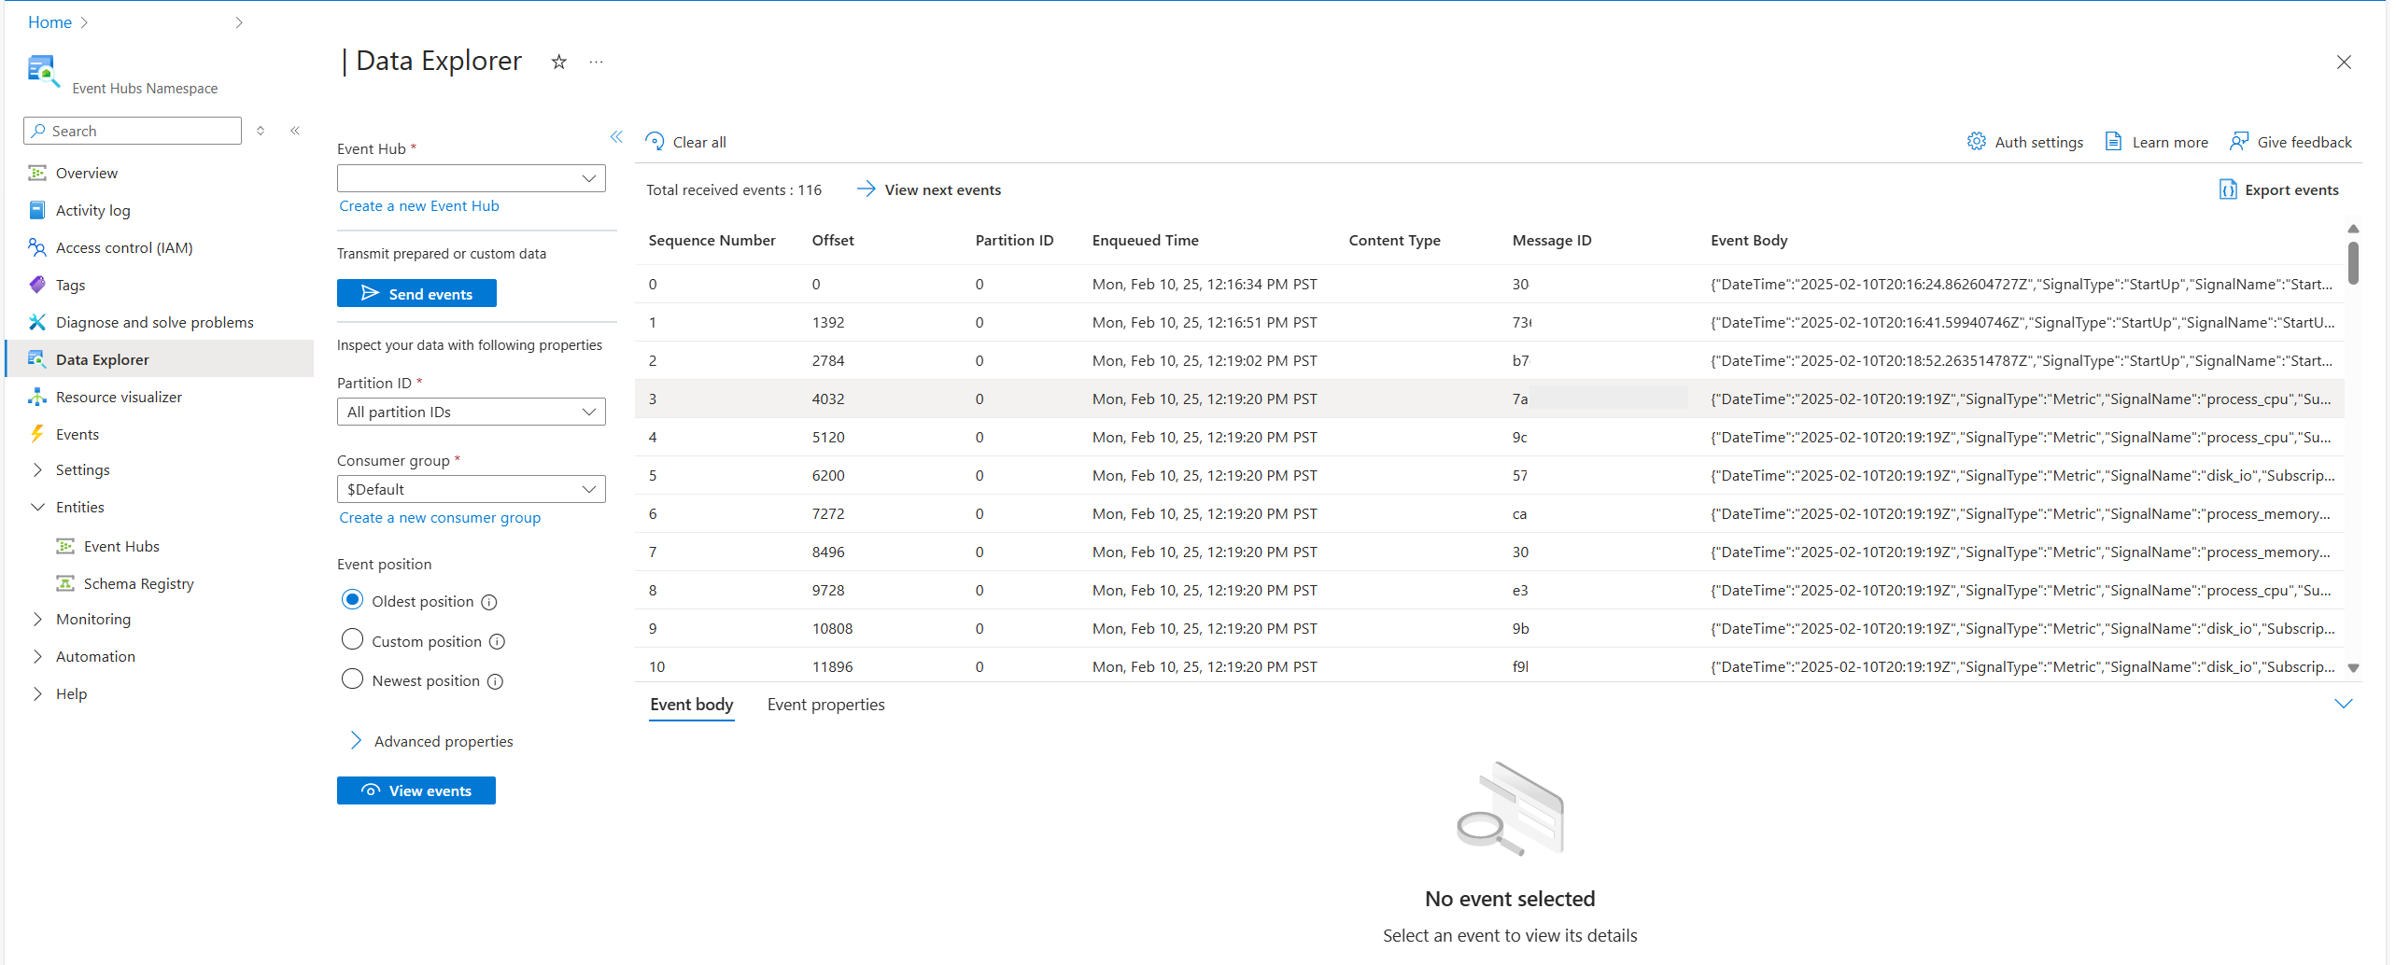Expand the Help menu group
The height and width of the screenshot is (965, 2396).
tap(37, 693)
